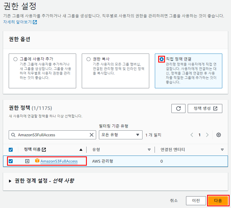Refresh the permission policies list
The width and height of the screenshot is (231, 208).
(x=178, y=108)
